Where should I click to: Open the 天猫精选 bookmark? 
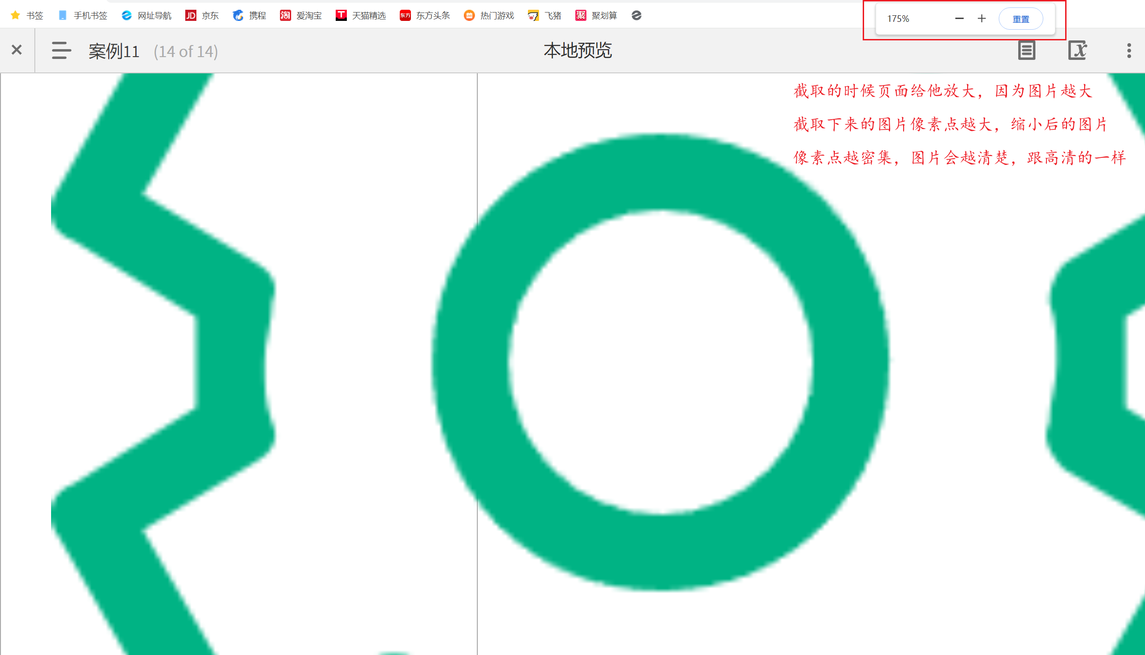pos(361,16)
